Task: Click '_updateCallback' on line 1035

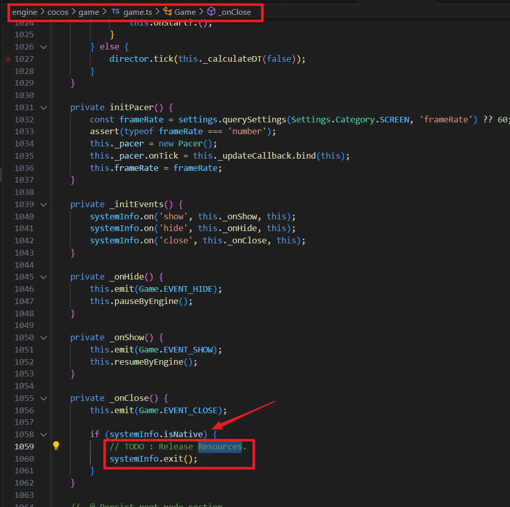Action: tap(254, 156)
